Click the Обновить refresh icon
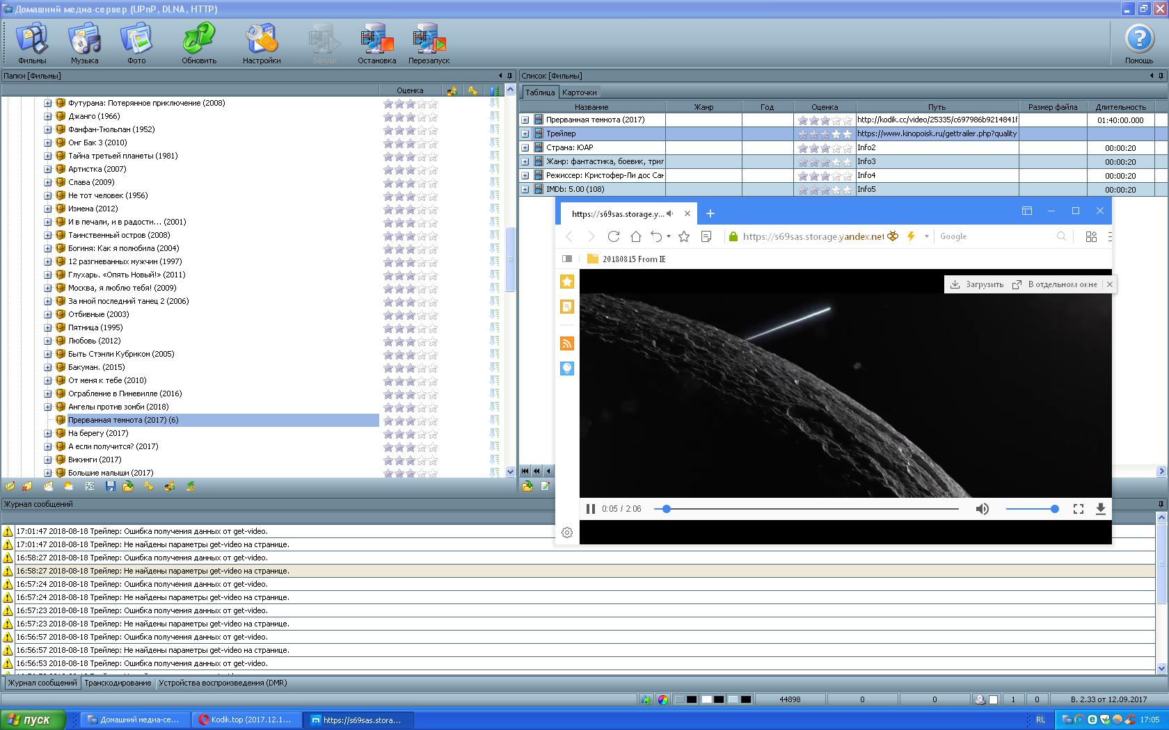Screen dimensions: 1169x730 point(199,43)
